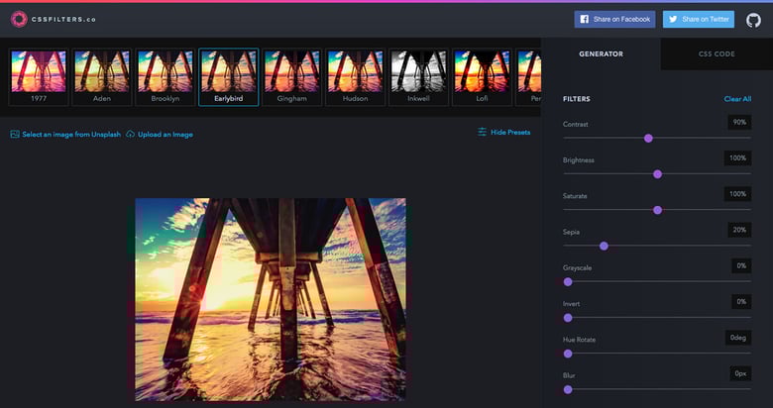Switch to the CSS Code tab

717,54
